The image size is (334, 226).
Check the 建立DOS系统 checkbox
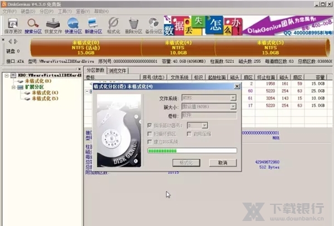click(150, 142)
